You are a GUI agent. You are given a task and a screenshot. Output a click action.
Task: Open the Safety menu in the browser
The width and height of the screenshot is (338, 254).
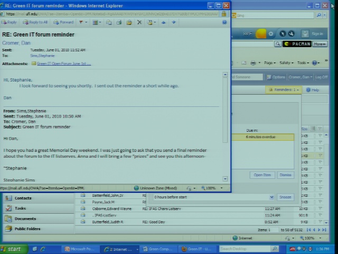tap(286, 63)
